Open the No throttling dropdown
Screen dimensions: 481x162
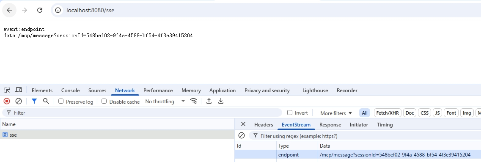pos(165,101)
